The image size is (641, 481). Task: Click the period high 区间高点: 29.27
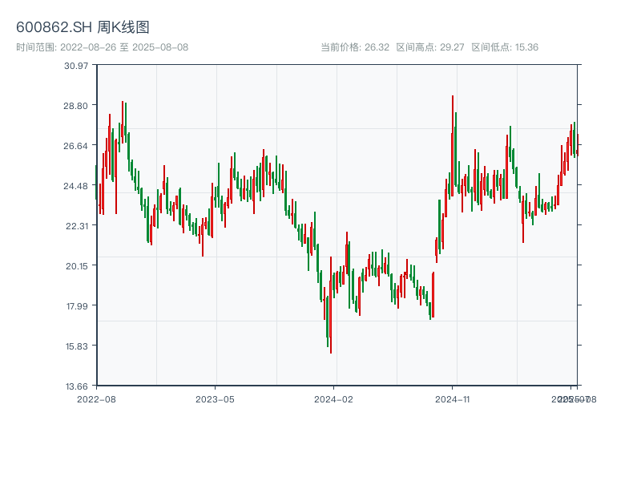(x=430, y=47)
